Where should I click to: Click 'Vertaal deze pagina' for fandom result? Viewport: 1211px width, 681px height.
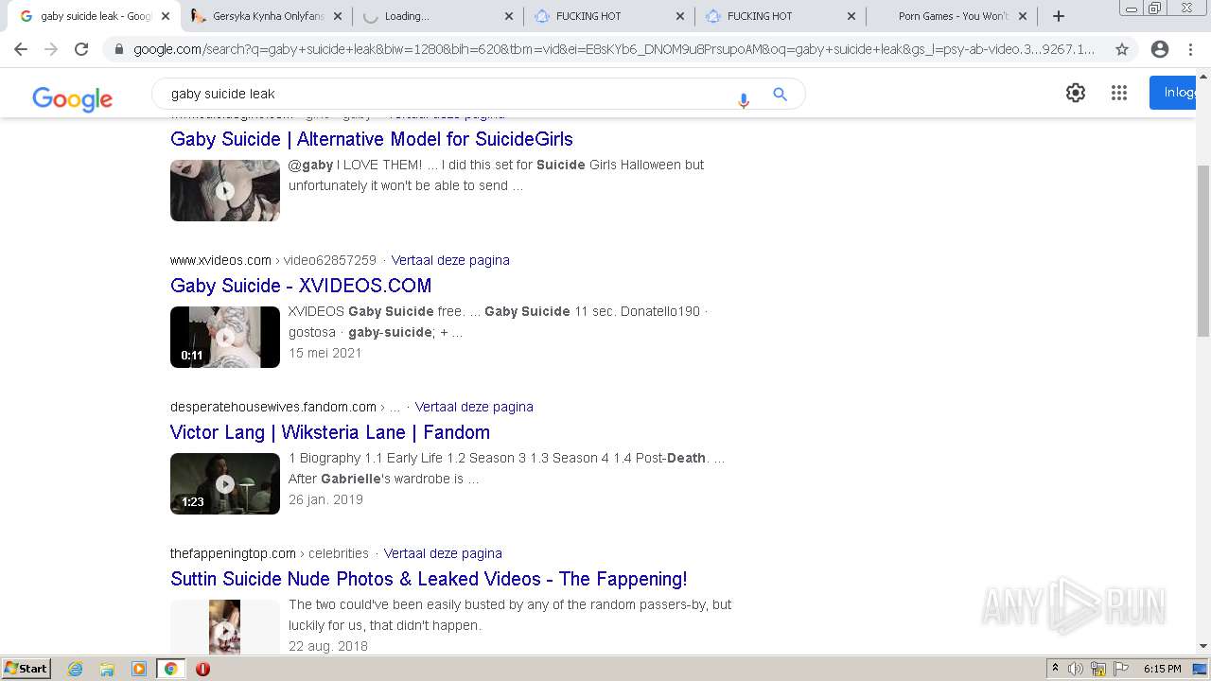[474, 407]
